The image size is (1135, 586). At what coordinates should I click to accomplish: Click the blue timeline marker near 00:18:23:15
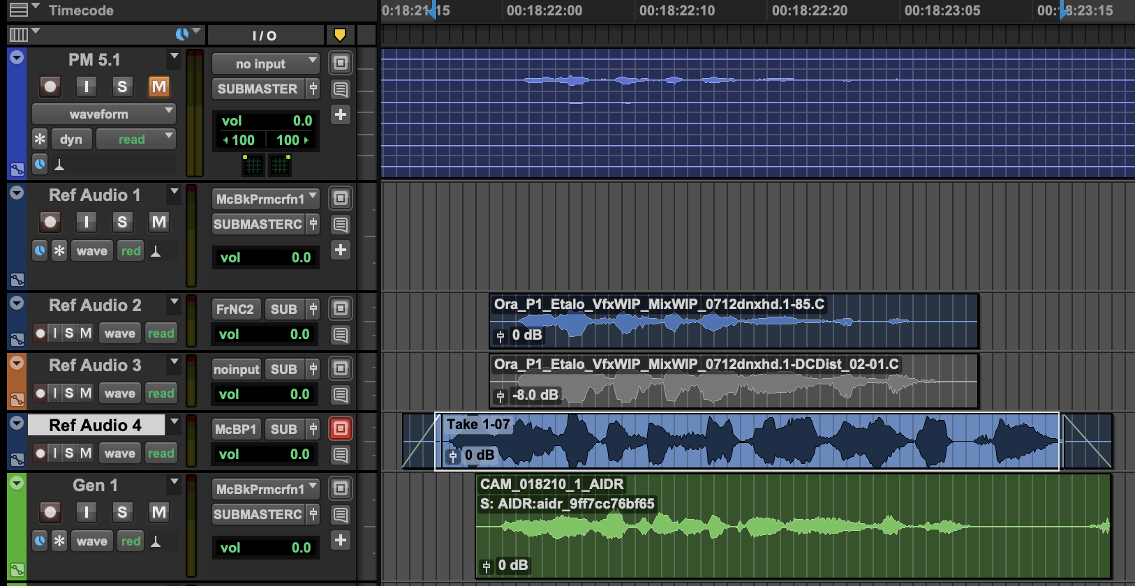pos(1064,10)
